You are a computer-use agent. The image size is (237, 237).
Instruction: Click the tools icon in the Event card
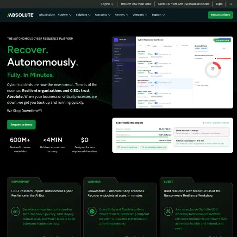point(168,211)
